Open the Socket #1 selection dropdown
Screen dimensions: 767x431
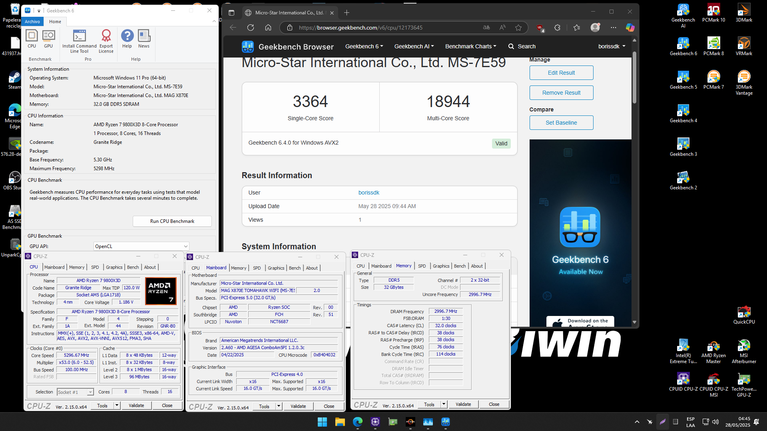pyautogui.click(x=75, y=392)
